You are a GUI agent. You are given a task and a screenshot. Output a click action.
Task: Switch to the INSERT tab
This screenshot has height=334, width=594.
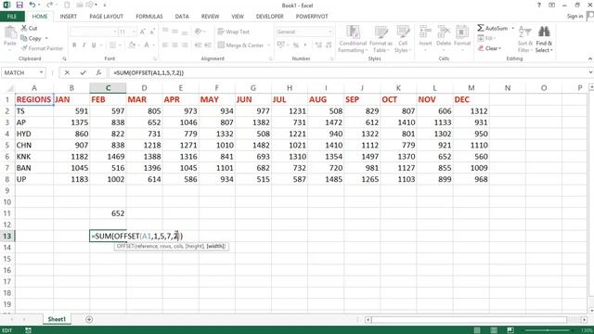click(x=68, y=17)
